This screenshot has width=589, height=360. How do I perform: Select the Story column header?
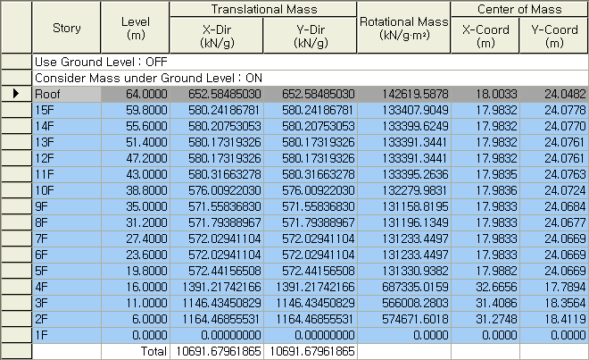tap(67, 28)
